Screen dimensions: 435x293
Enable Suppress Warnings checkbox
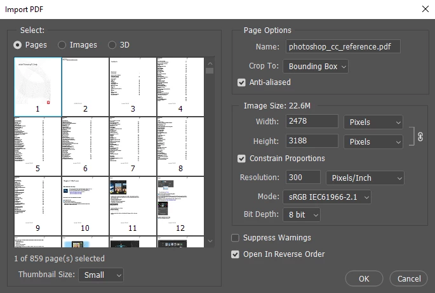(x=235, y=238)
